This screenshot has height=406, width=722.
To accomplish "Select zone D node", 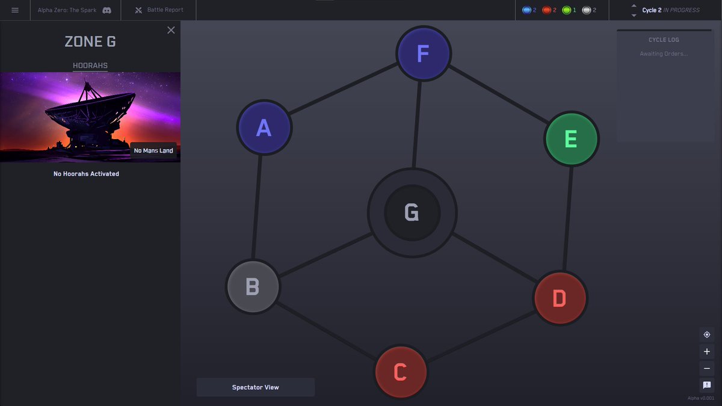I will point(560,298).
